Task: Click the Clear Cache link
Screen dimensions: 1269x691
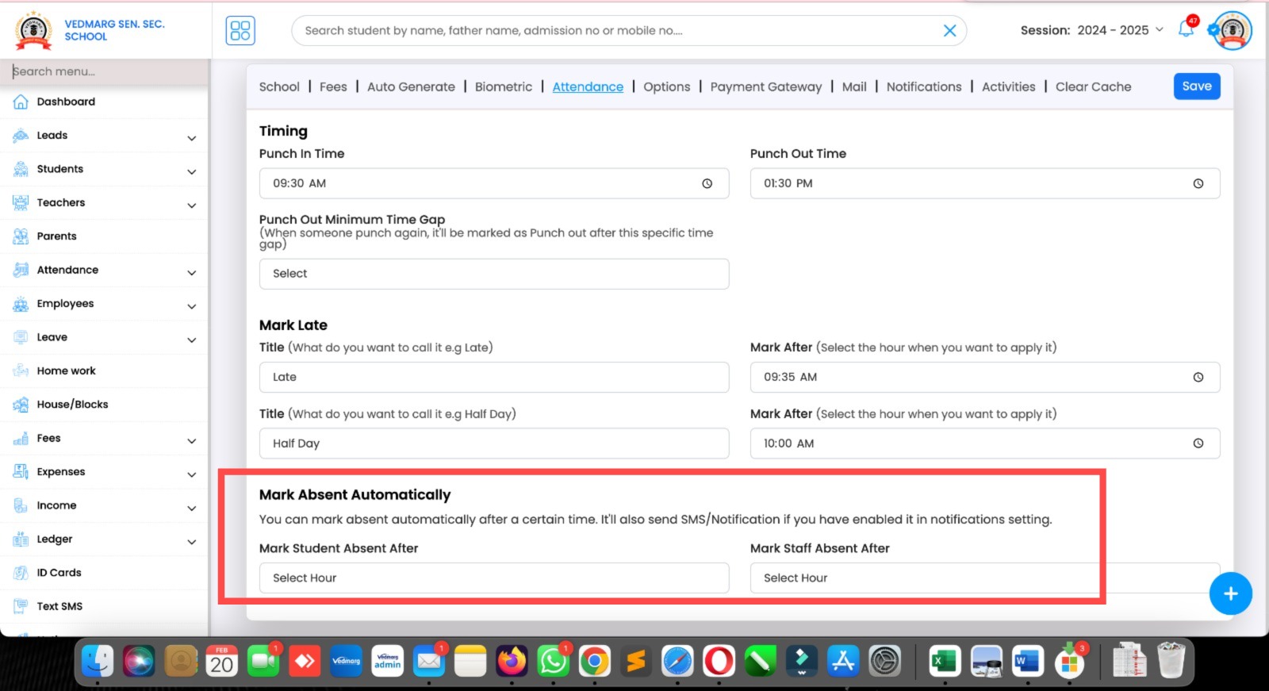Action: (x=1093, y=87)
